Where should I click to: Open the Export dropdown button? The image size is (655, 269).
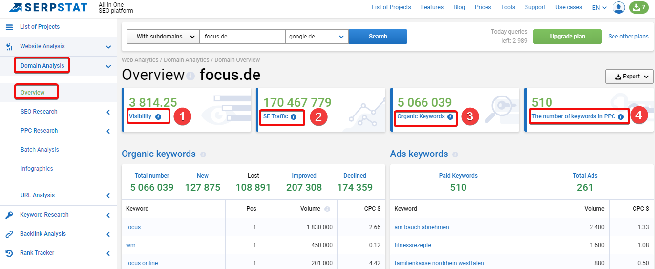point(629,77)
